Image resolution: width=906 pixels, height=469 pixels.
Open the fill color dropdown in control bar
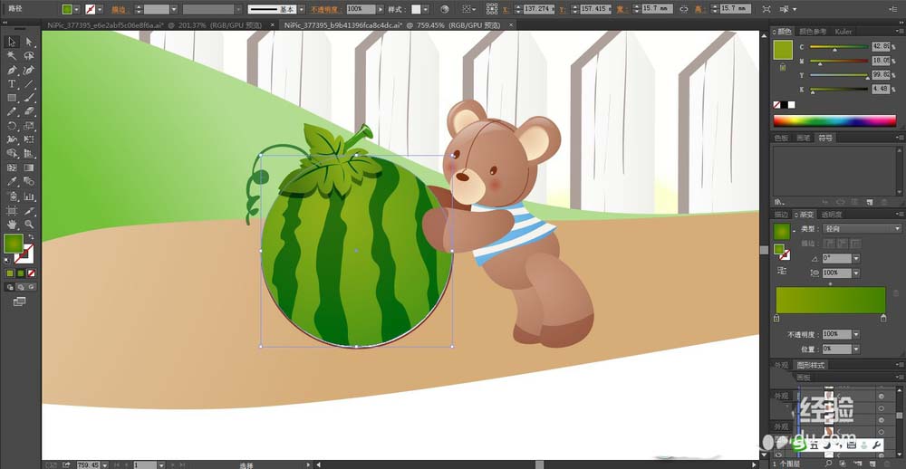click(x=76, y=9)
